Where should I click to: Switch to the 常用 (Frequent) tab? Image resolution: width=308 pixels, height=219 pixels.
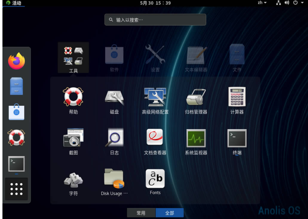141,213
